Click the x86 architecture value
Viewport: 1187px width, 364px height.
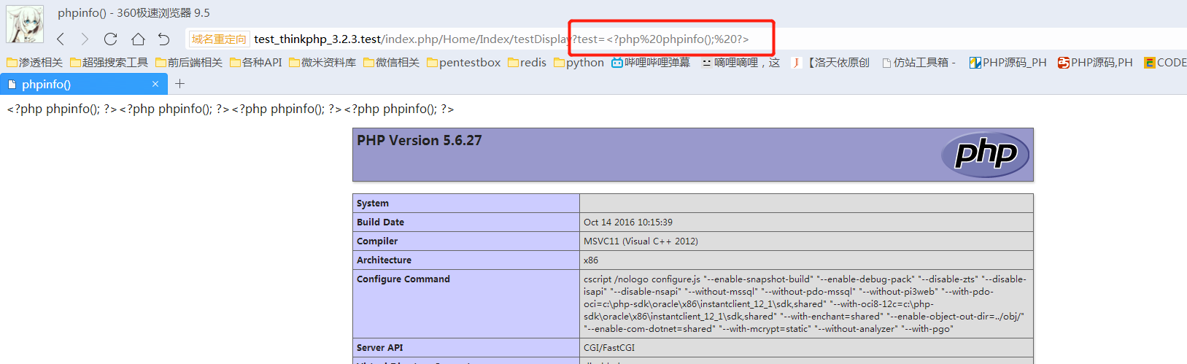point(591,260)
